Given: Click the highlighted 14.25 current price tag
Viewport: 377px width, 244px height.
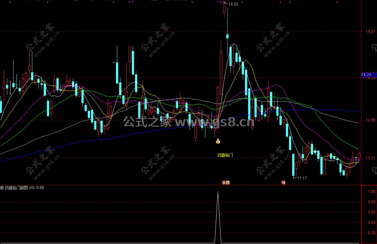Looking at the screenshot, I should [369, 75].
